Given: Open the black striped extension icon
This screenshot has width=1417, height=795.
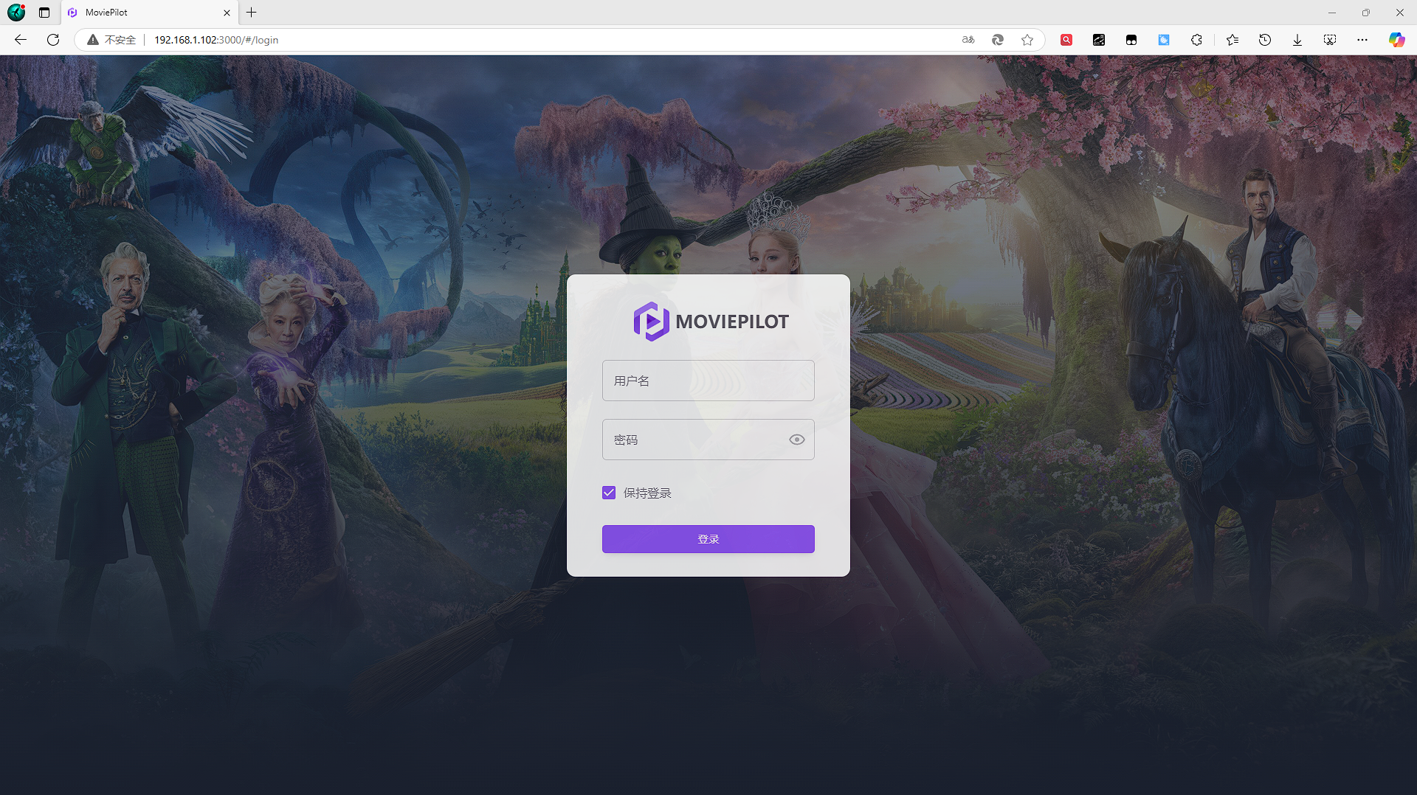Looking at the screenshot, I should pyautogui.click(x=1099, y=40).
